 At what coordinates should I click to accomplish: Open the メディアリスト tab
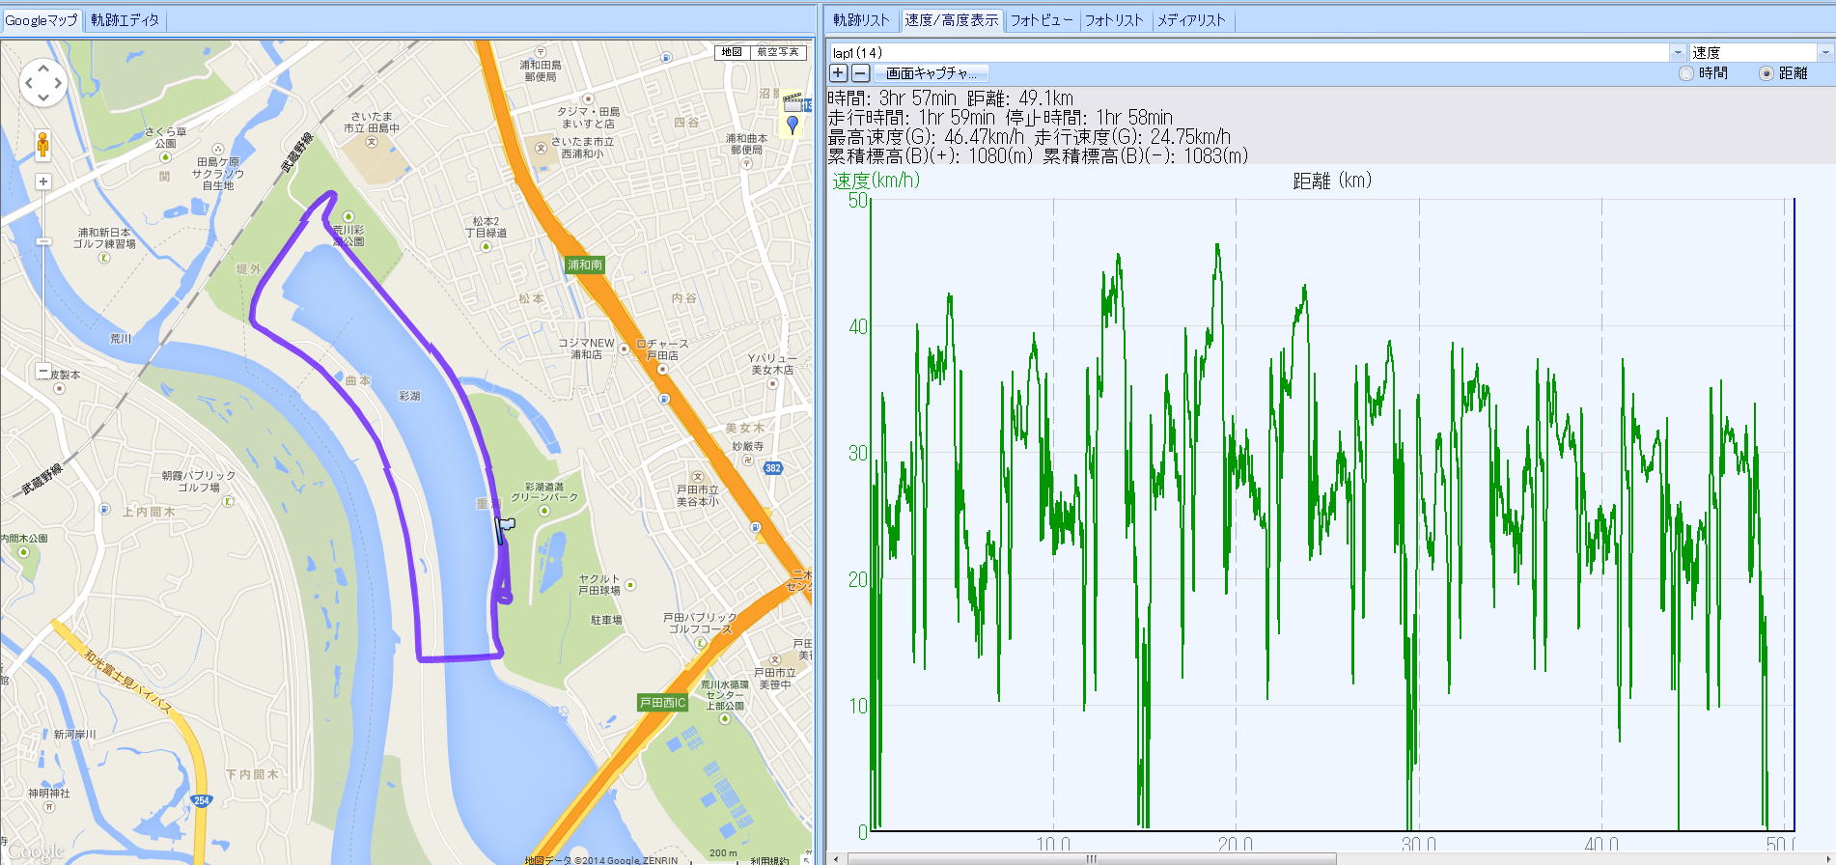coord(1191,20)
